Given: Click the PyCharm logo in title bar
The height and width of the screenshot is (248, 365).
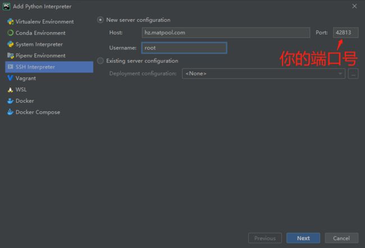Looking at the screenshot, I should click(x=6, y=7).
